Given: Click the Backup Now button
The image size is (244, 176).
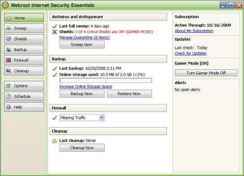Looking at the screenshot, I should coord(82,94).
